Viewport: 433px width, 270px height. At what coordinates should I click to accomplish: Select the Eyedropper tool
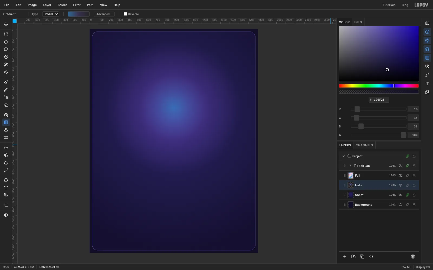[x=6, y=170]
